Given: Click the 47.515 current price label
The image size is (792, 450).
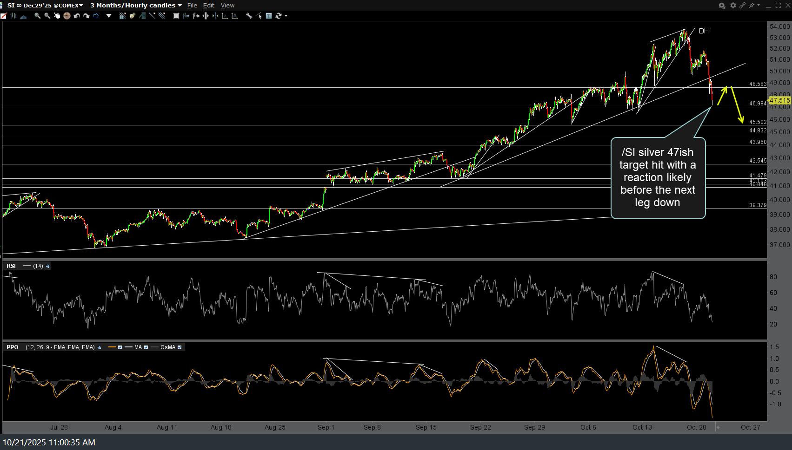Looking at the screenshot, I should coord(779,100).
